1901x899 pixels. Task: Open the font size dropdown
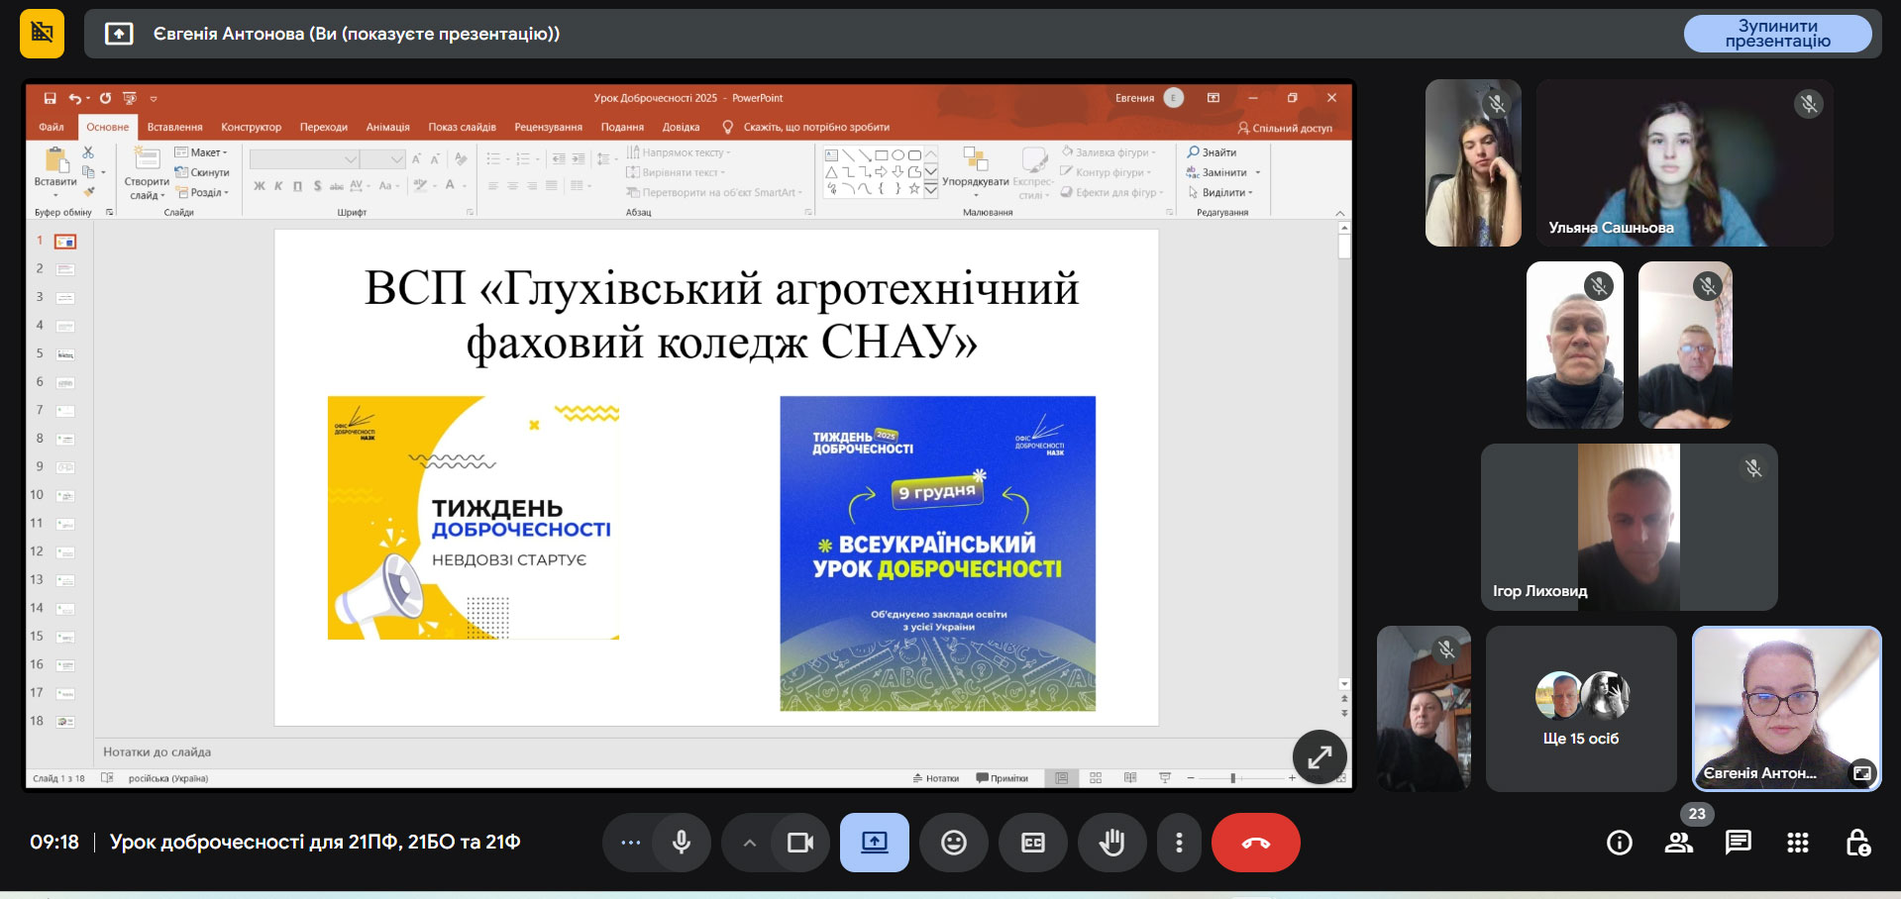397,159
